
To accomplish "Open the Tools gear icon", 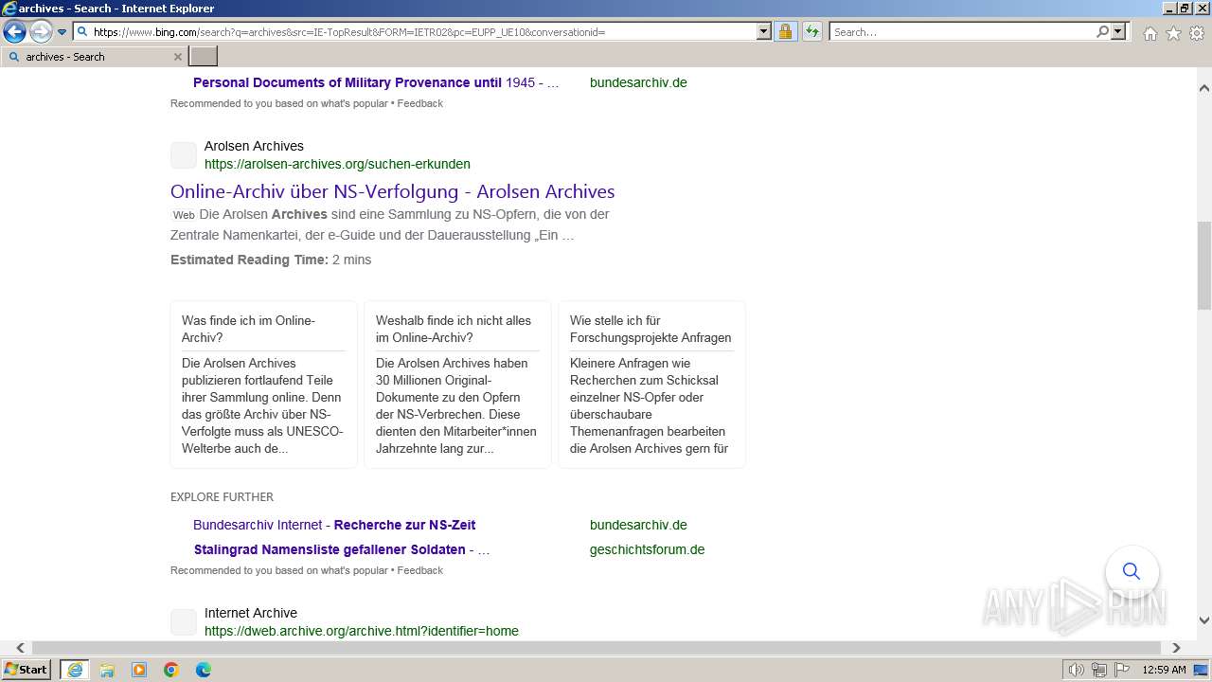I will point(1197,33).
